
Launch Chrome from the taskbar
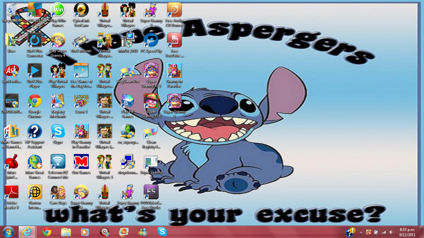[47, 232]
